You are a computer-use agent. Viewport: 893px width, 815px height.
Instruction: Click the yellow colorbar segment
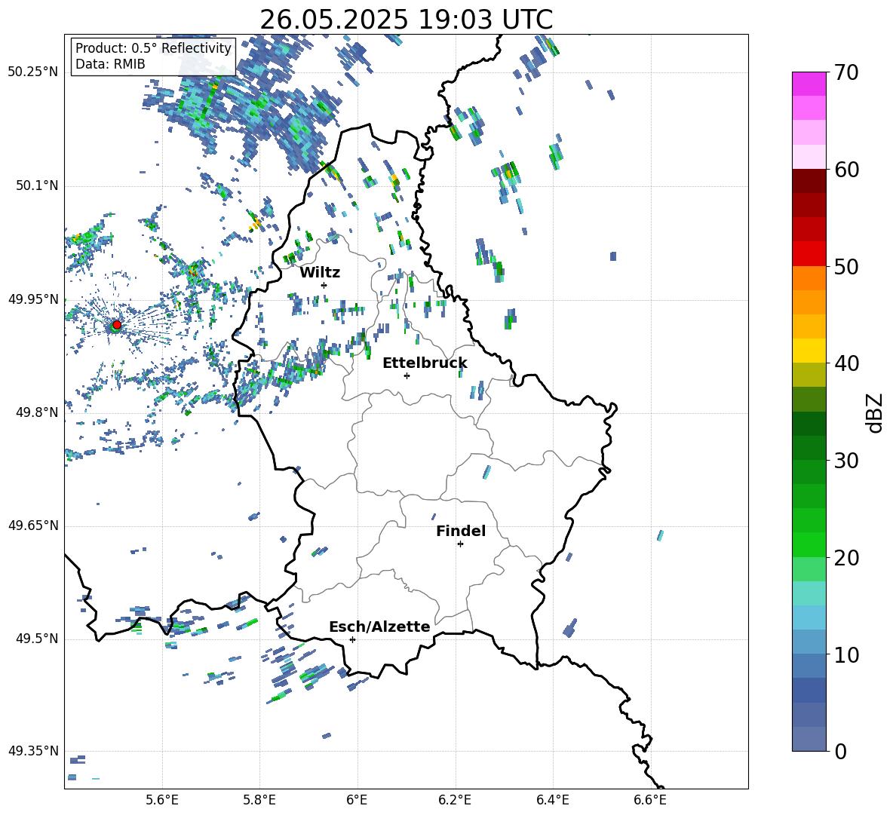pyautogui.click(x=809, y=351)
